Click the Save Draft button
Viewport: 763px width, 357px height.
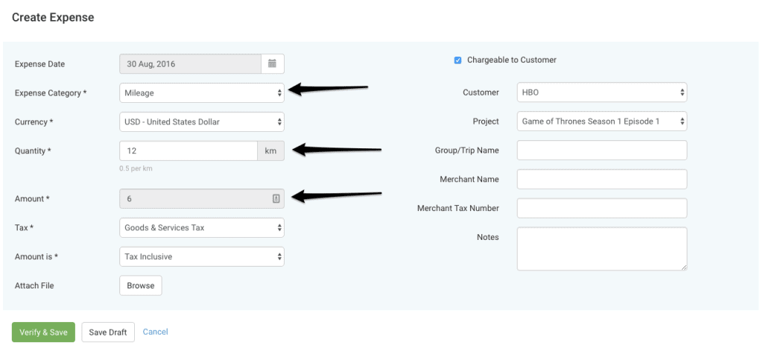[108, 332]
